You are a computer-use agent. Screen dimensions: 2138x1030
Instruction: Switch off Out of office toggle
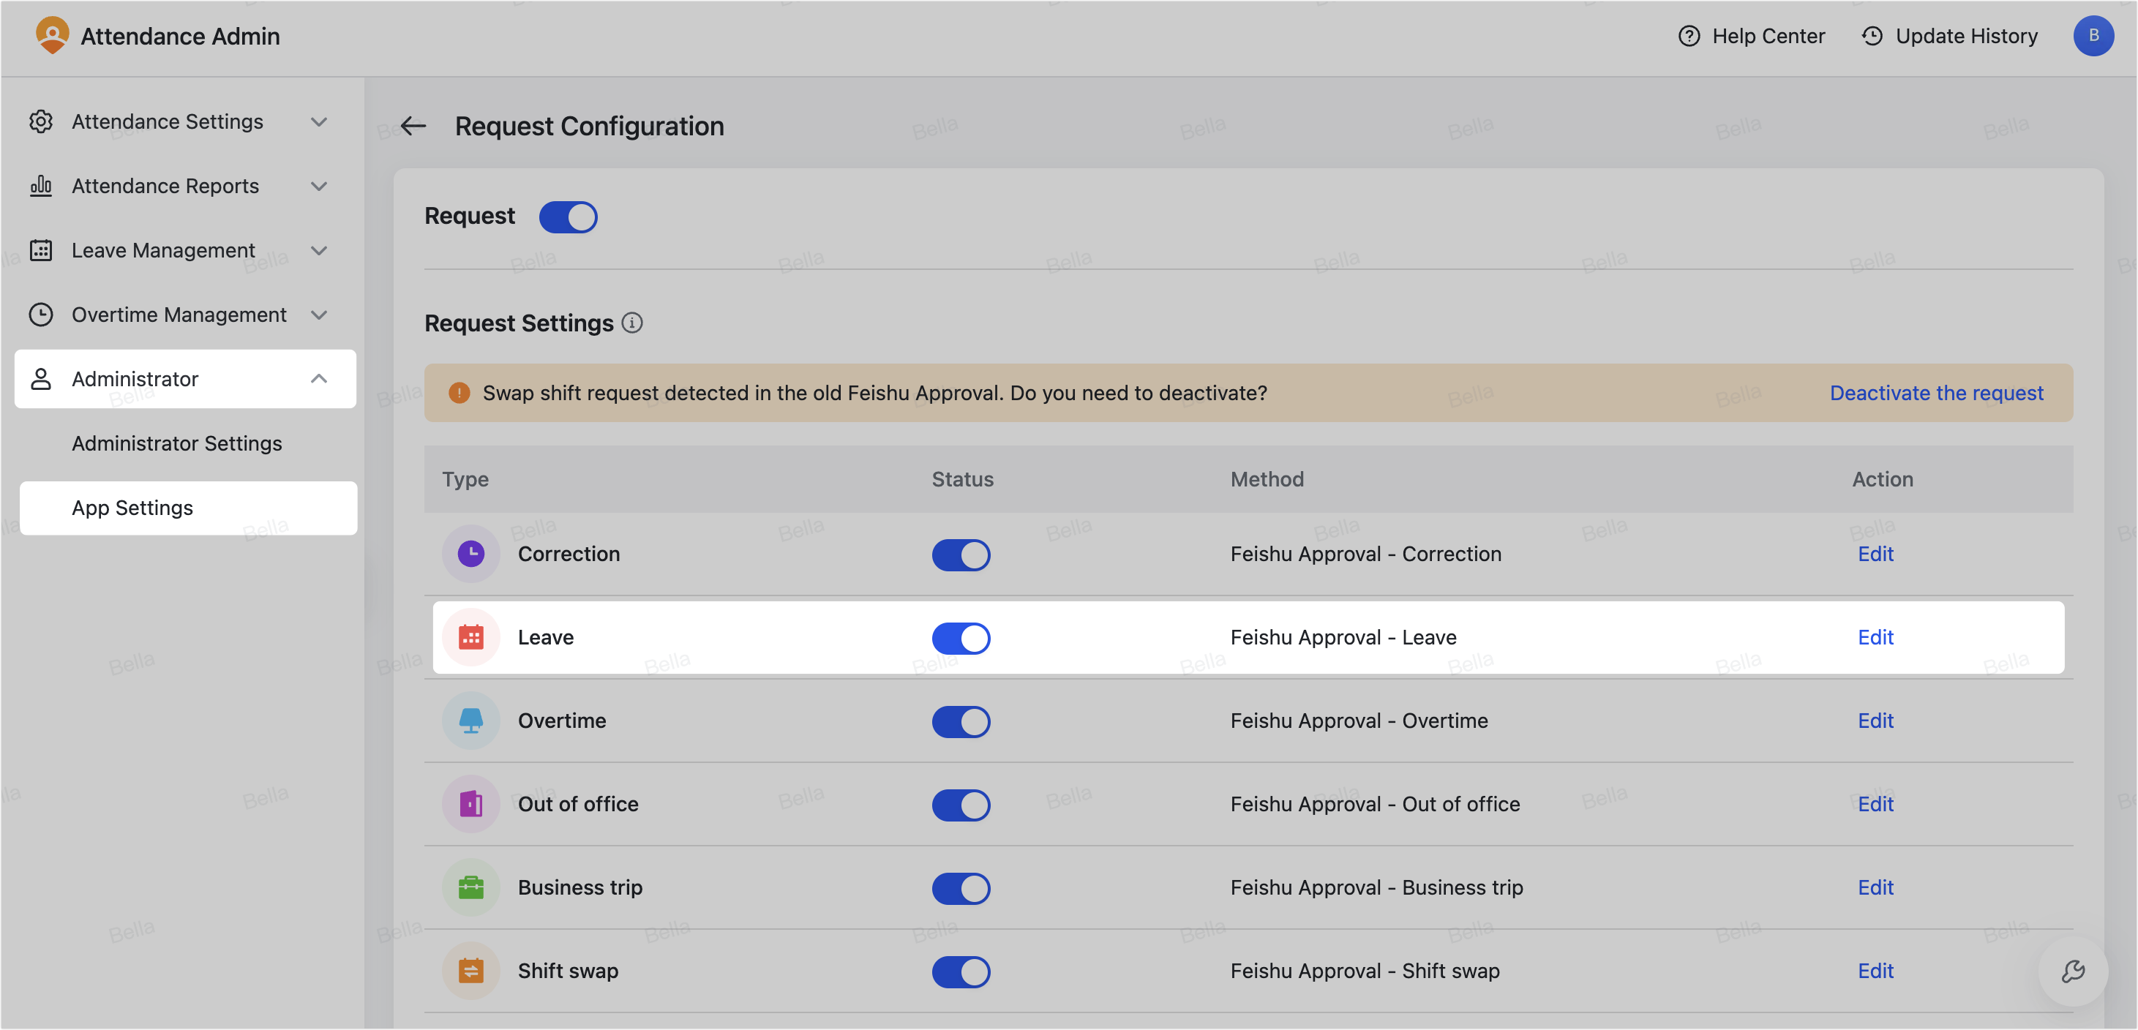(960, 805)
